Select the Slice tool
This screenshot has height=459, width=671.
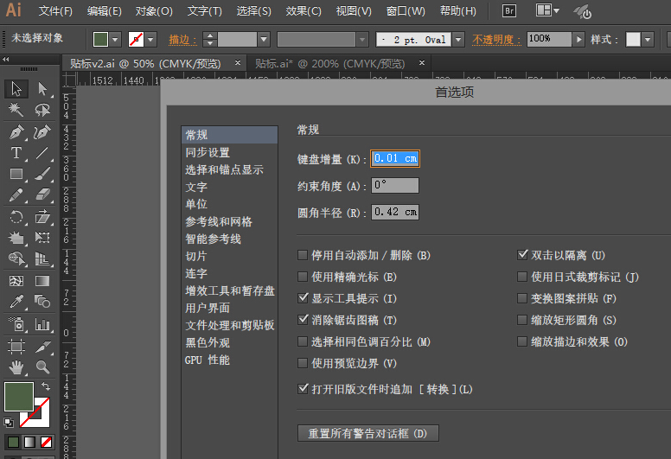point(42,346)
